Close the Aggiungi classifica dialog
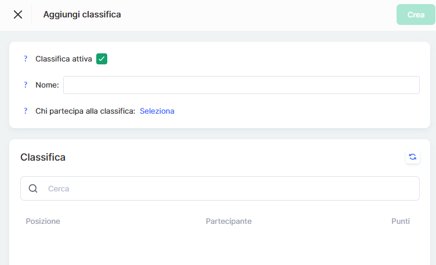Viewport: 436px width, 265px height. (18, 14)
